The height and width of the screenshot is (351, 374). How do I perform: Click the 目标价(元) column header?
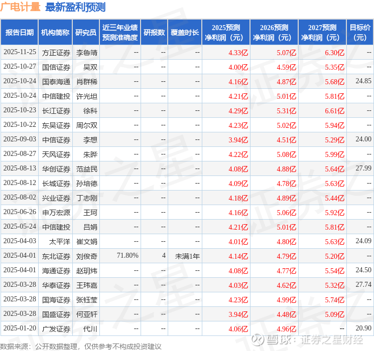click(x=359, y=33)
